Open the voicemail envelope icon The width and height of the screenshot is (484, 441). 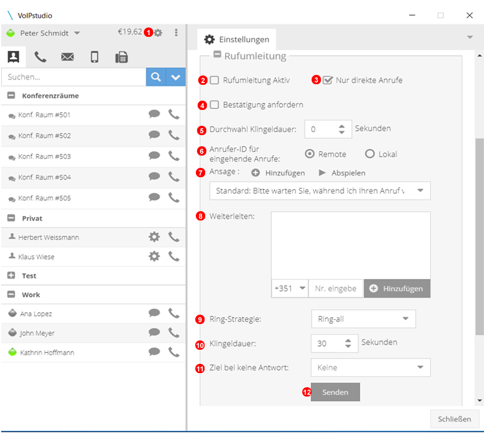67,57
